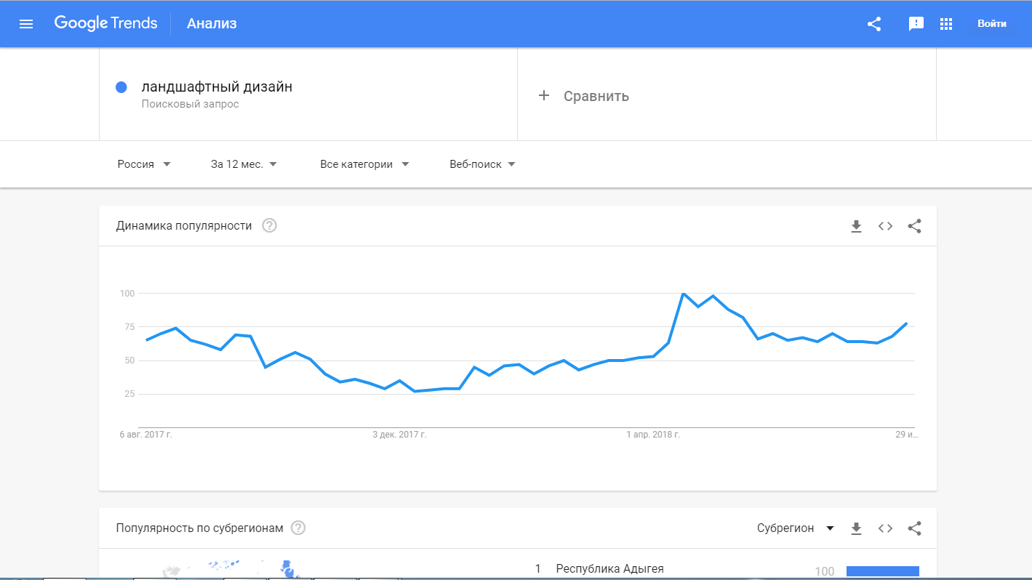Download the Динамика популярности chart data
1032x580 pixels.
856,226
